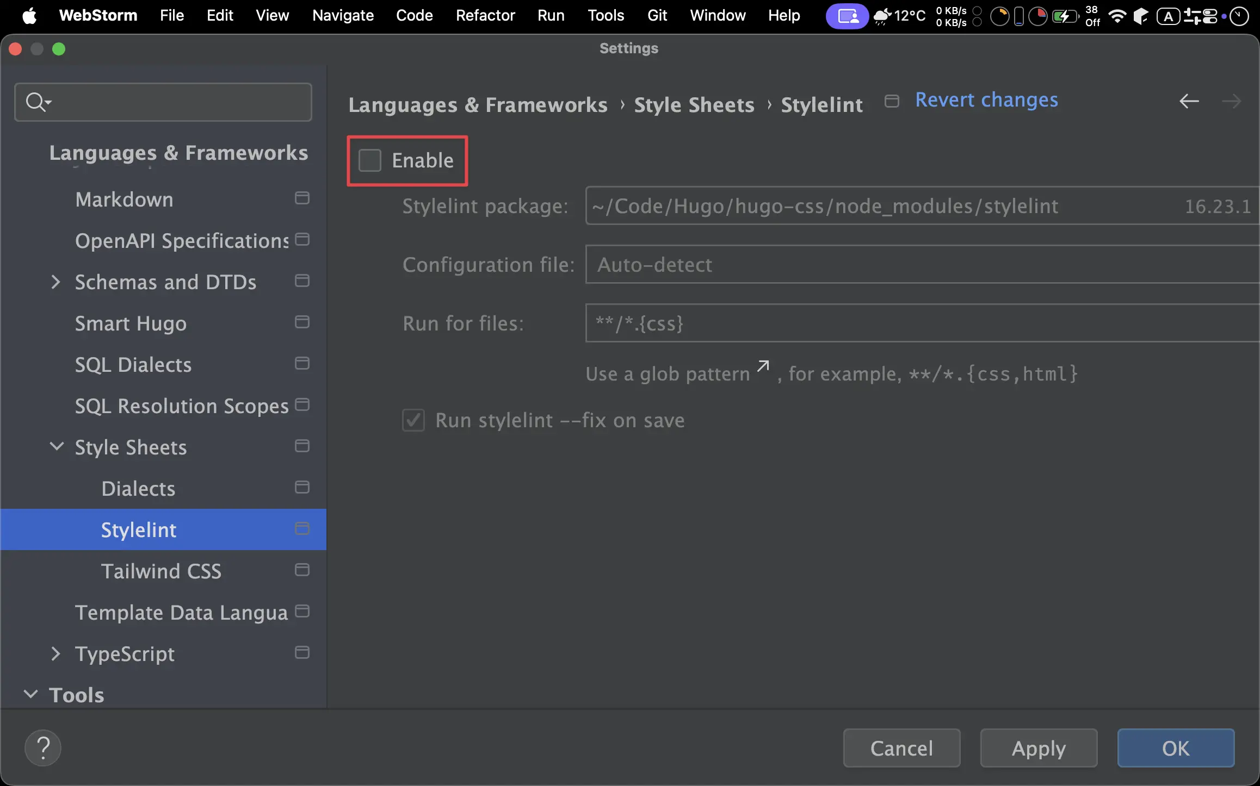This screenshot has height=786, width=1260.
Task: Open the Help menu
Action: (784, 16)
